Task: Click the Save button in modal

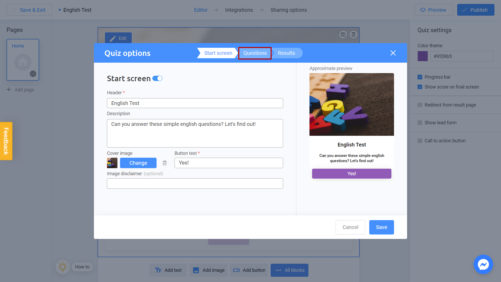Action: 381,227
